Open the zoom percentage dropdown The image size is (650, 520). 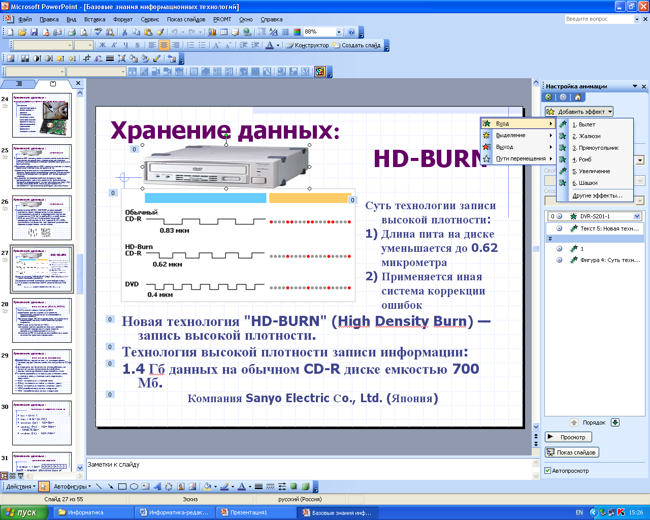click(x=339, y=32)
